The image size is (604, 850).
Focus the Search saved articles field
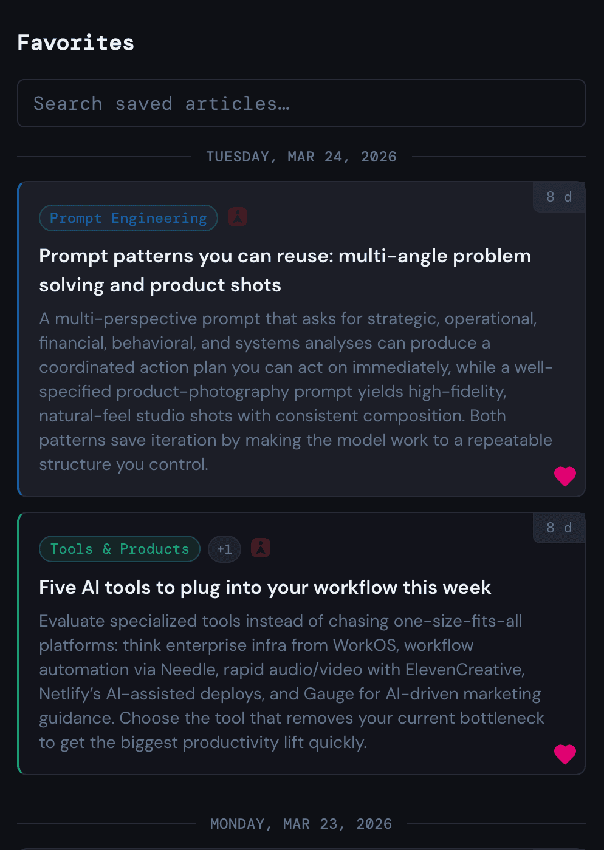tap(301, 103)
